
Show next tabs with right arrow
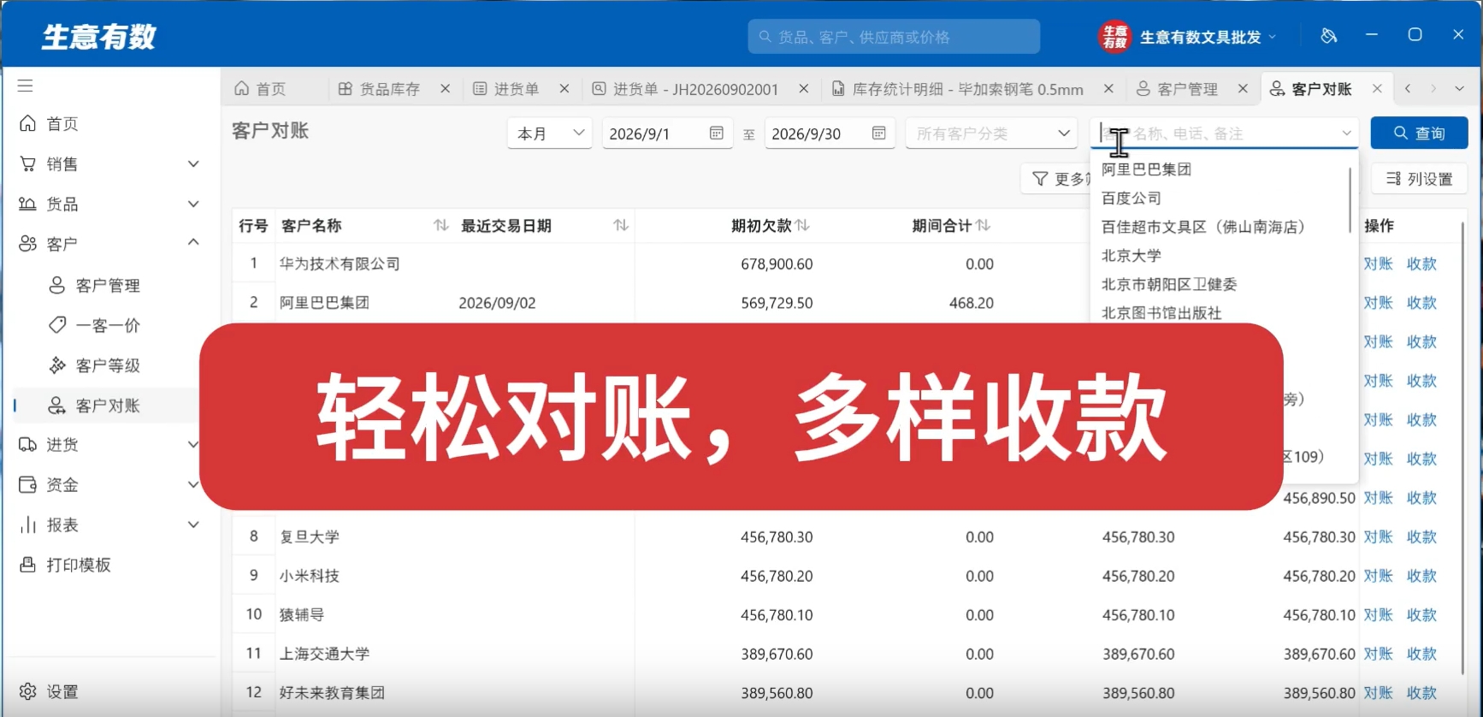tap(1433, 88)
